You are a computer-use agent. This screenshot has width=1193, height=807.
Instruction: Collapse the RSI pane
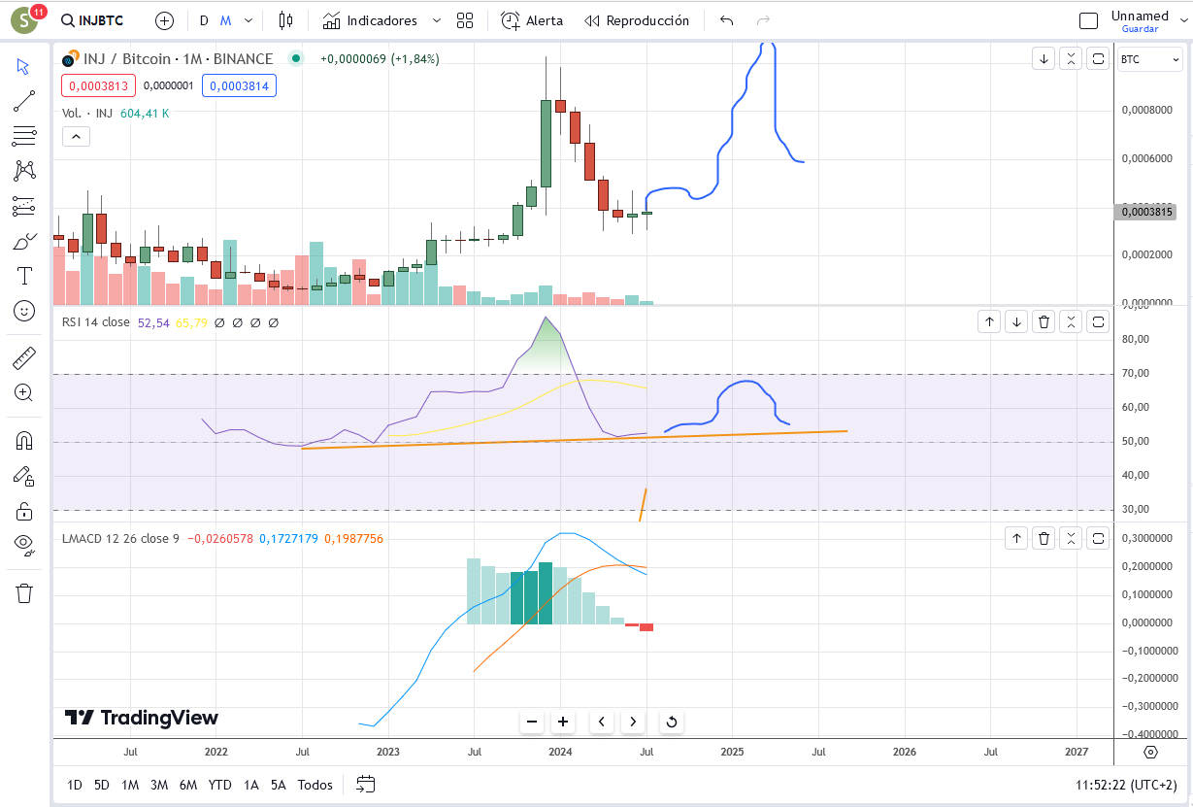[x=1071, y=321]
